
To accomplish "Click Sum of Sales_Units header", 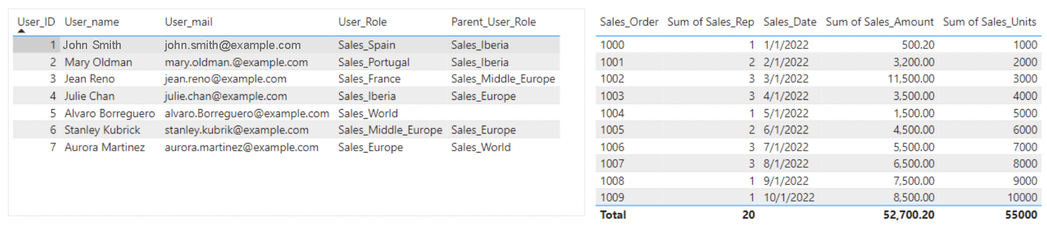I will coord(989,22).
